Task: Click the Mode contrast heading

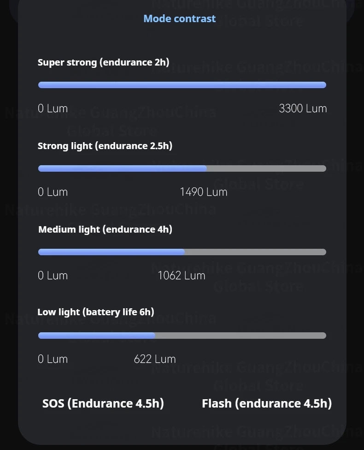Action: pos(179,19)
